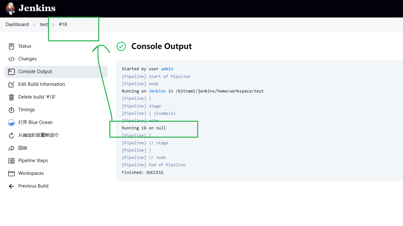Click the Pipeline Steps list icon
This screenshot has height=226, width=403.
[11, 161]
